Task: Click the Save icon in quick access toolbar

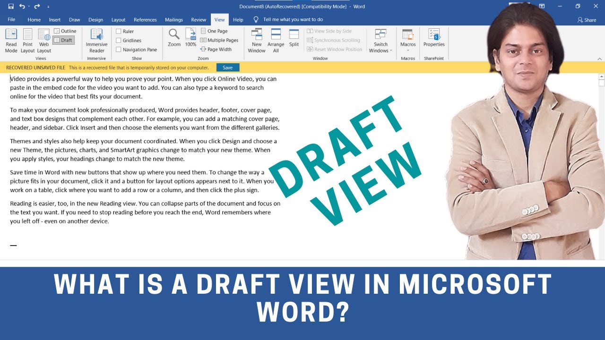Action: [x=11, y=7]
